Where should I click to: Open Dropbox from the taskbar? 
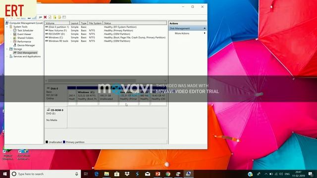point(127,174)
